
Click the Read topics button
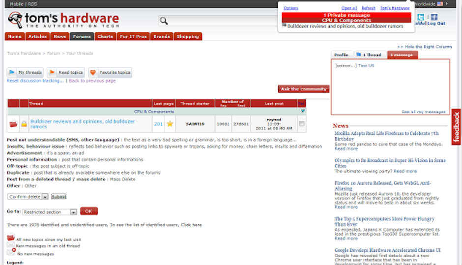tap(66, 72)
